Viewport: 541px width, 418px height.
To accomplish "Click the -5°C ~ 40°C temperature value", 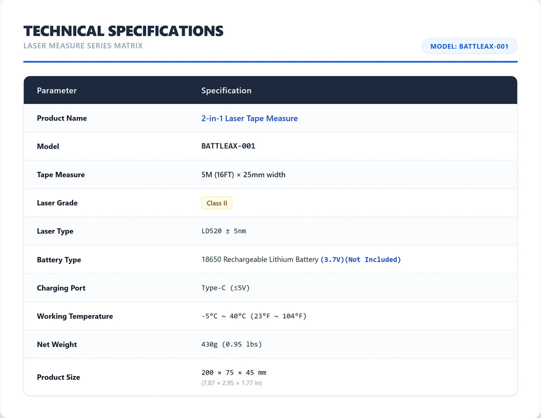I will coord(223,316).
